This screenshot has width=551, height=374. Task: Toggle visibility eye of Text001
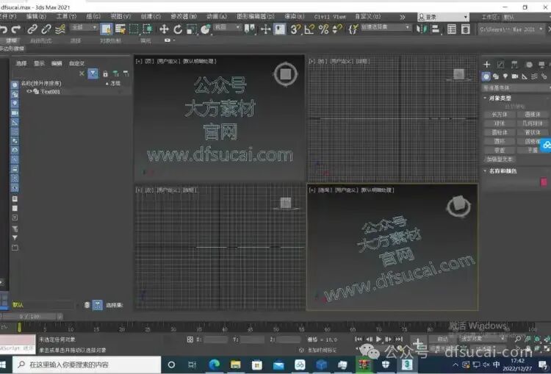29,91
